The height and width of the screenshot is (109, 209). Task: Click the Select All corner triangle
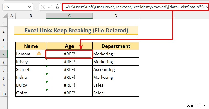coord(5,16)
